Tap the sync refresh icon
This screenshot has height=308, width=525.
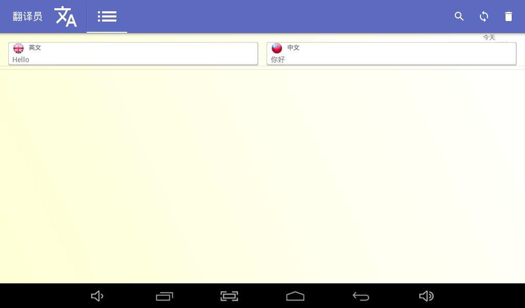[x=484, y=16]
